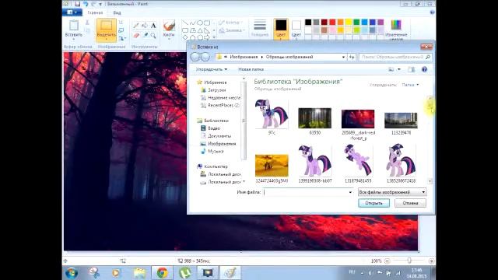Click the Cut scissors icon in ribbon
The height and width of the screenshot is (280, 498).
click(x=87, y=23)
